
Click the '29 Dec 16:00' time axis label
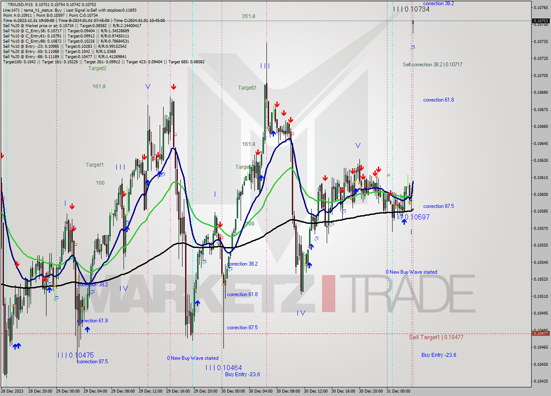point(178,391)
